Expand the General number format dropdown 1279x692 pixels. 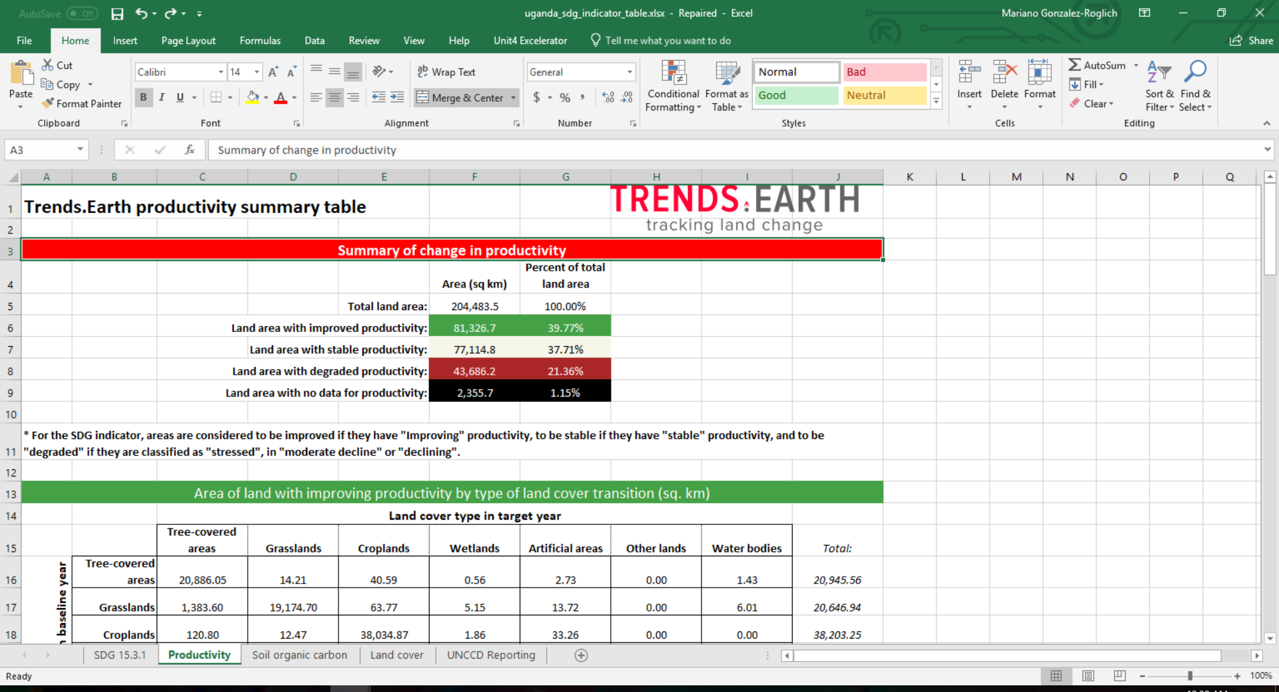tap(629, 72)
